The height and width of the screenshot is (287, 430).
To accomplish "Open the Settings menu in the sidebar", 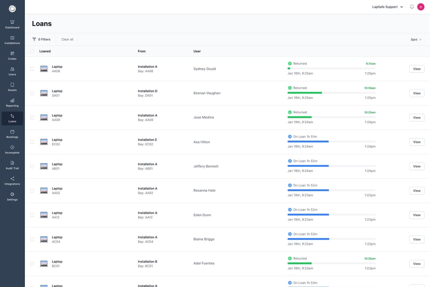I will click(x=12, y=197).
